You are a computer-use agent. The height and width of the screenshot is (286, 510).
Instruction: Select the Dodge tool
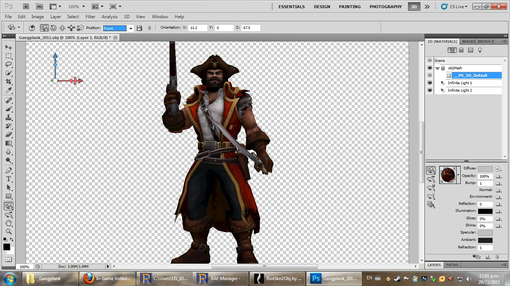[9, 161]
